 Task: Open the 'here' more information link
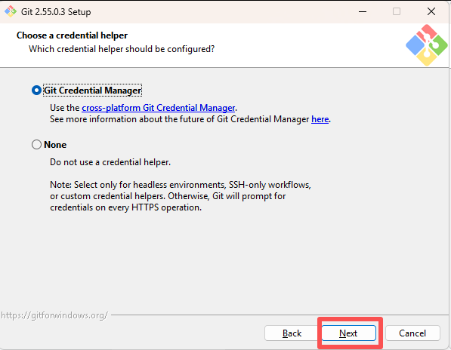click(320, 119)
